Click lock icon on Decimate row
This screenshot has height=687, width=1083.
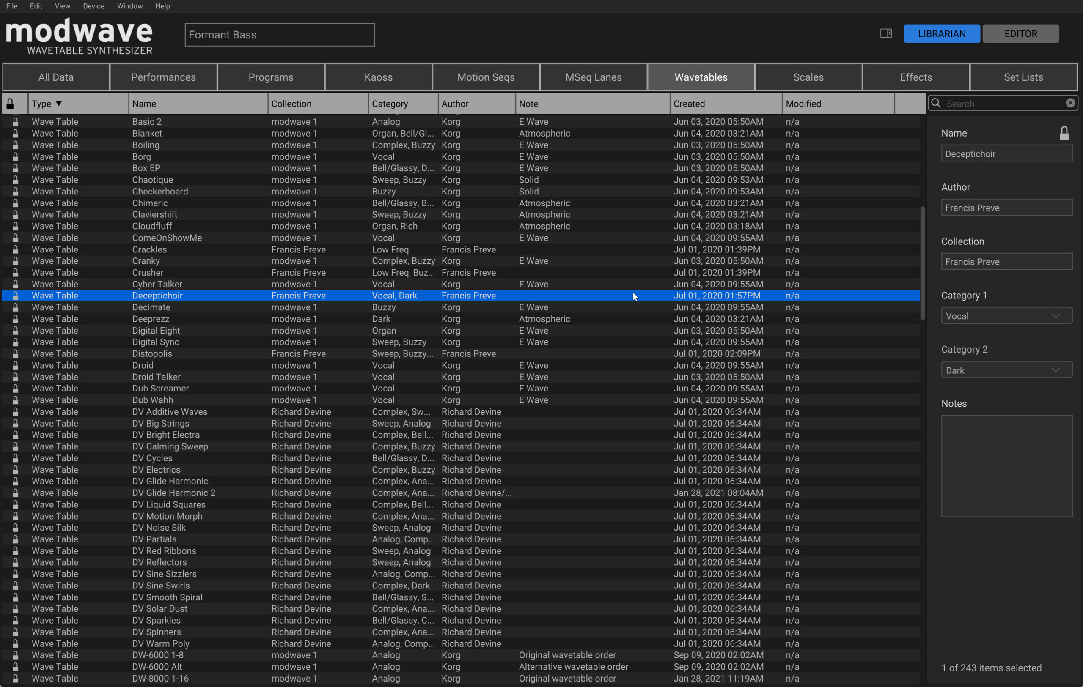pos(15,307)
